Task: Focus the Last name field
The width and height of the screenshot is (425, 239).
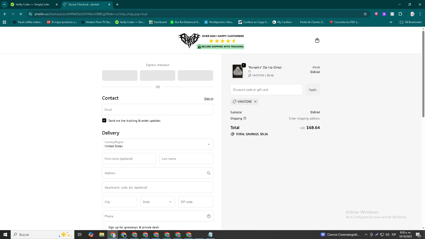Action: click(186, 159)
